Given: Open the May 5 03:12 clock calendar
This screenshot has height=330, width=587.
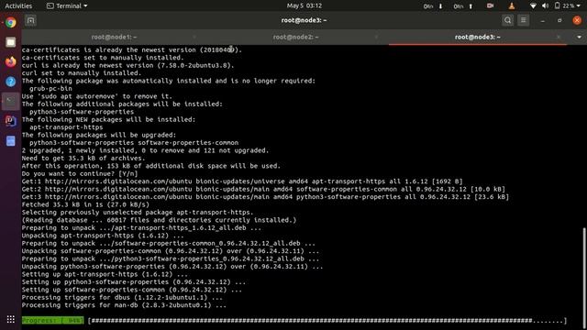Looking at the screenshot, I should 304,5.
